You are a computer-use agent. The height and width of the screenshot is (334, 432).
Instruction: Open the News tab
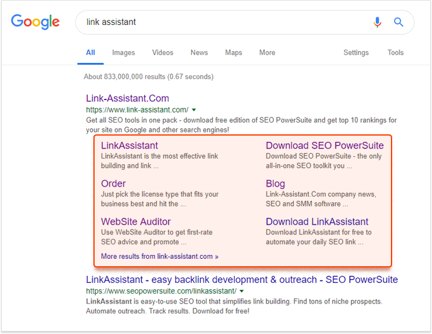click(x=199, y=53)
